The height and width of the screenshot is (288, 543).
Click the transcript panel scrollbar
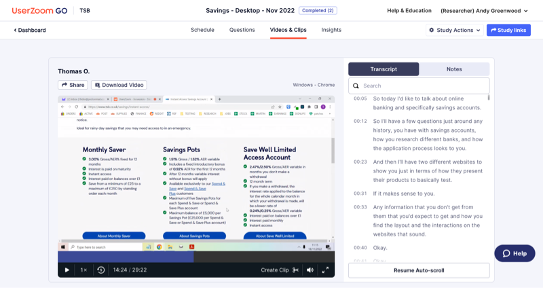(x=489, y=97)
